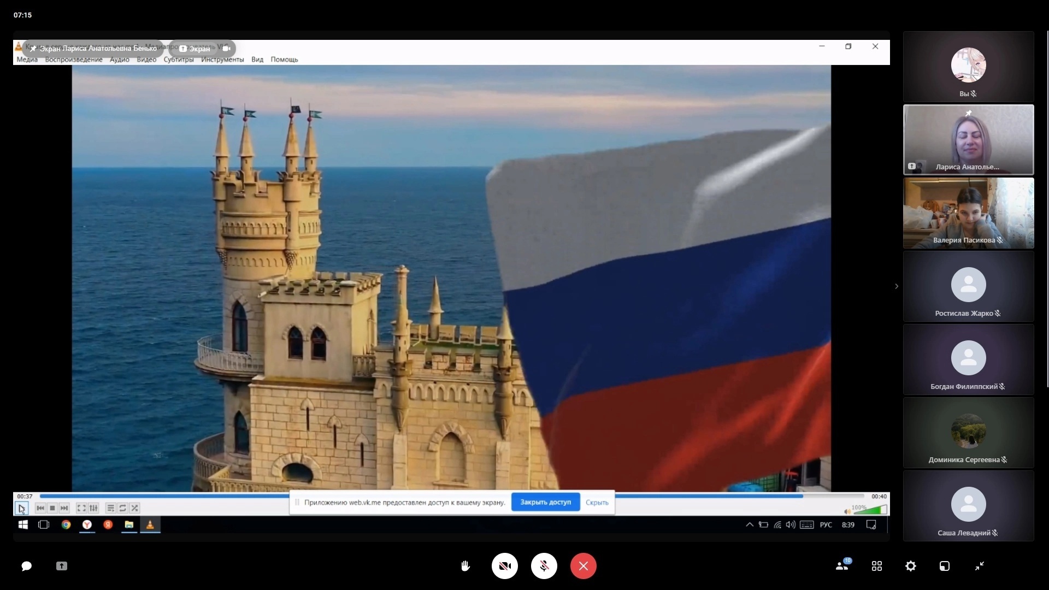Click the 'Скрыть' link
This screenshot has width=1049, height=590.
[597, 503]
